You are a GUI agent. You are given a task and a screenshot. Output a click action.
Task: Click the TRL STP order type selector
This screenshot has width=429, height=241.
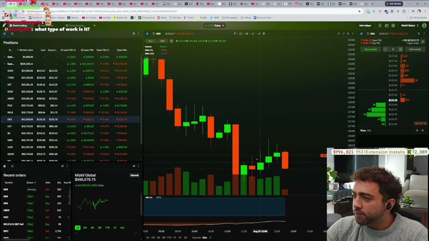(420, 124)
